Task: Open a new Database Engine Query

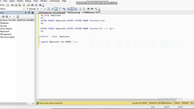Action: pos(8,5)
